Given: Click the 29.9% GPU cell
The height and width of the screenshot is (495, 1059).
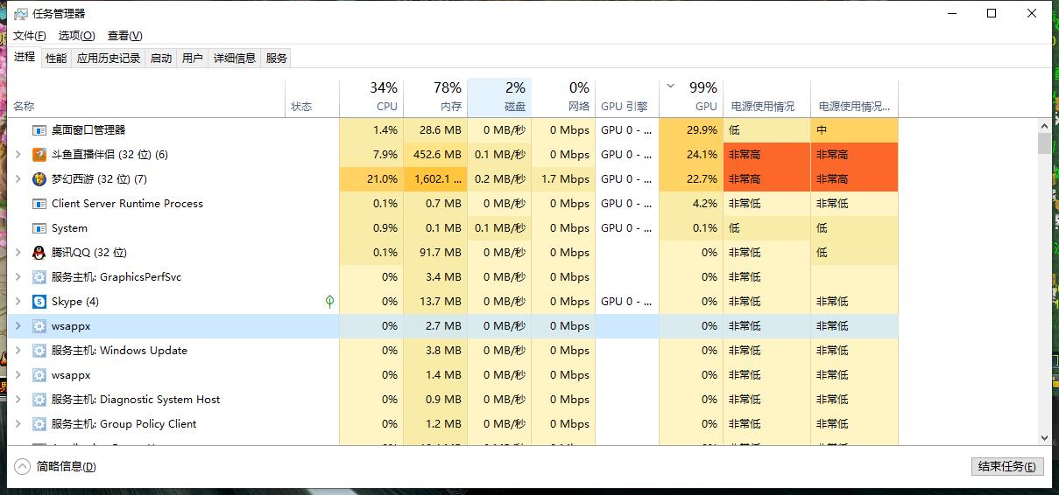Looking at the screenshot, I should click(691, 129).
